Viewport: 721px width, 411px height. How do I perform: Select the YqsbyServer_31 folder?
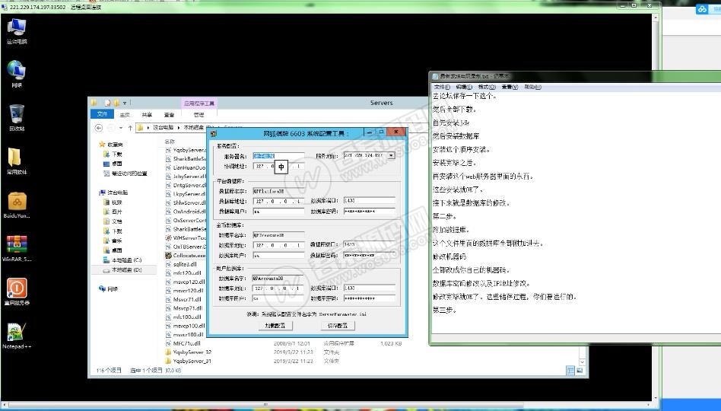189,361
